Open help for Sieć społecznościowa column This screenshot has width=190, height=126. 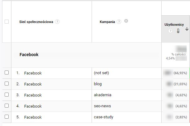[57, 22]
